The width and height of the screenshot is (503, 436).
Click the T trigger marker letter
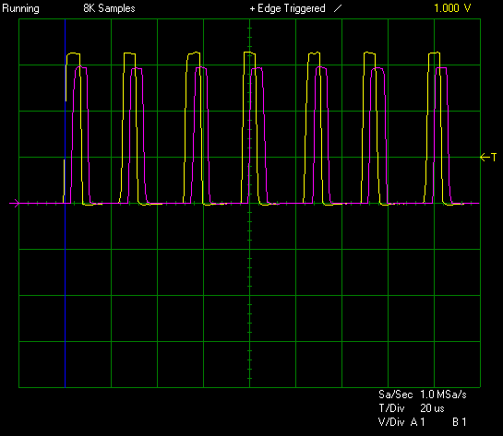[494, 157]
